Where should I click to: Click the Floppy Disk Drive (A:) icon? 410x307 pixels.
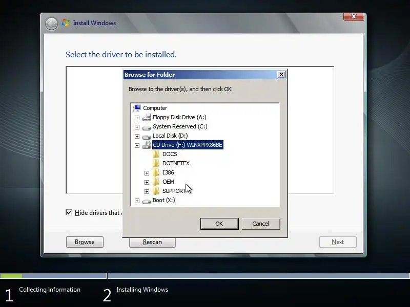coord(147,118)
